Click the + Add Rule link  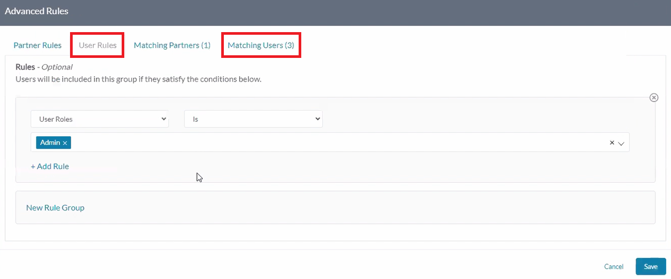click(x=50, y=166)
